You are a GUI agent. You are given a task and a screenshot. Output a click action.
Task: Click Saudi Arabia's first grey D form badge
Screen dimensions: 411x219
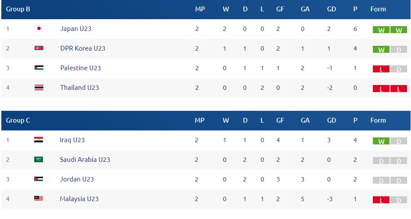pos(381,161)
